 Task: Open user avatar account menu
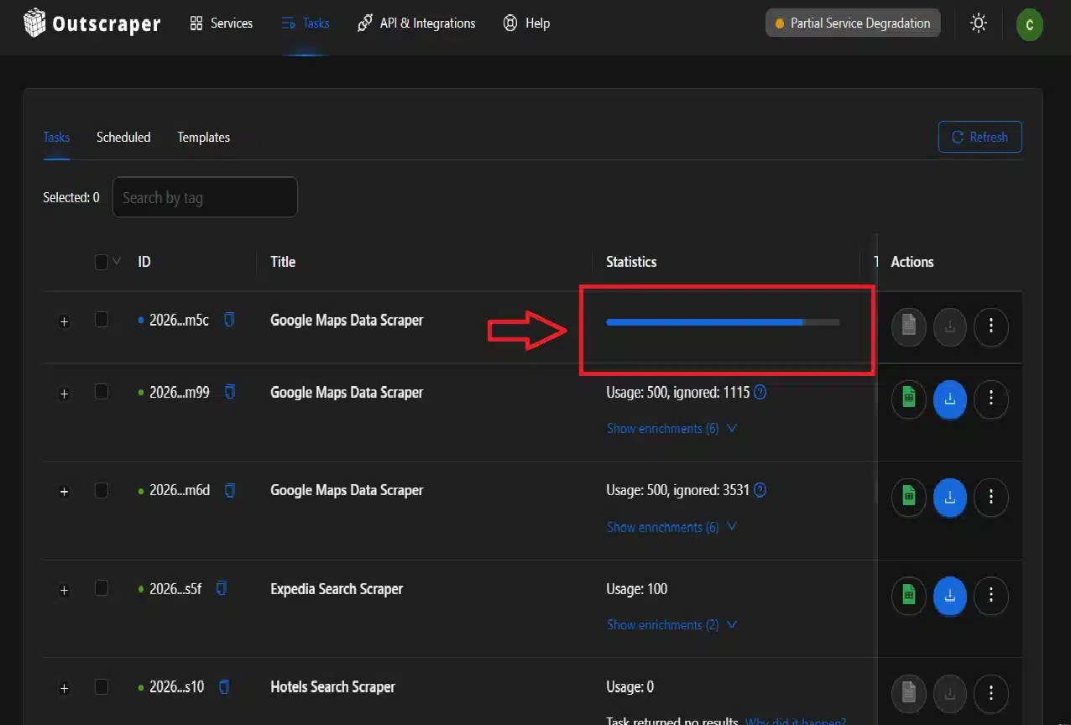tap(1029, 24)
